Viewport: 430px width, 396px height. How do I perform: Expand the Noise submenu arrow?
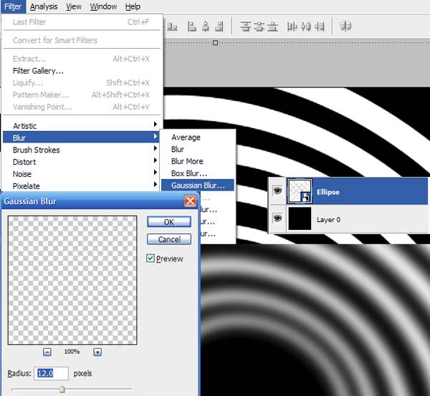pos(156,172)
